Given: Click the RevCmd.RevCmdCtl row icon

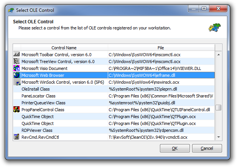Looking at the screenshot, I should click(16, 137).
